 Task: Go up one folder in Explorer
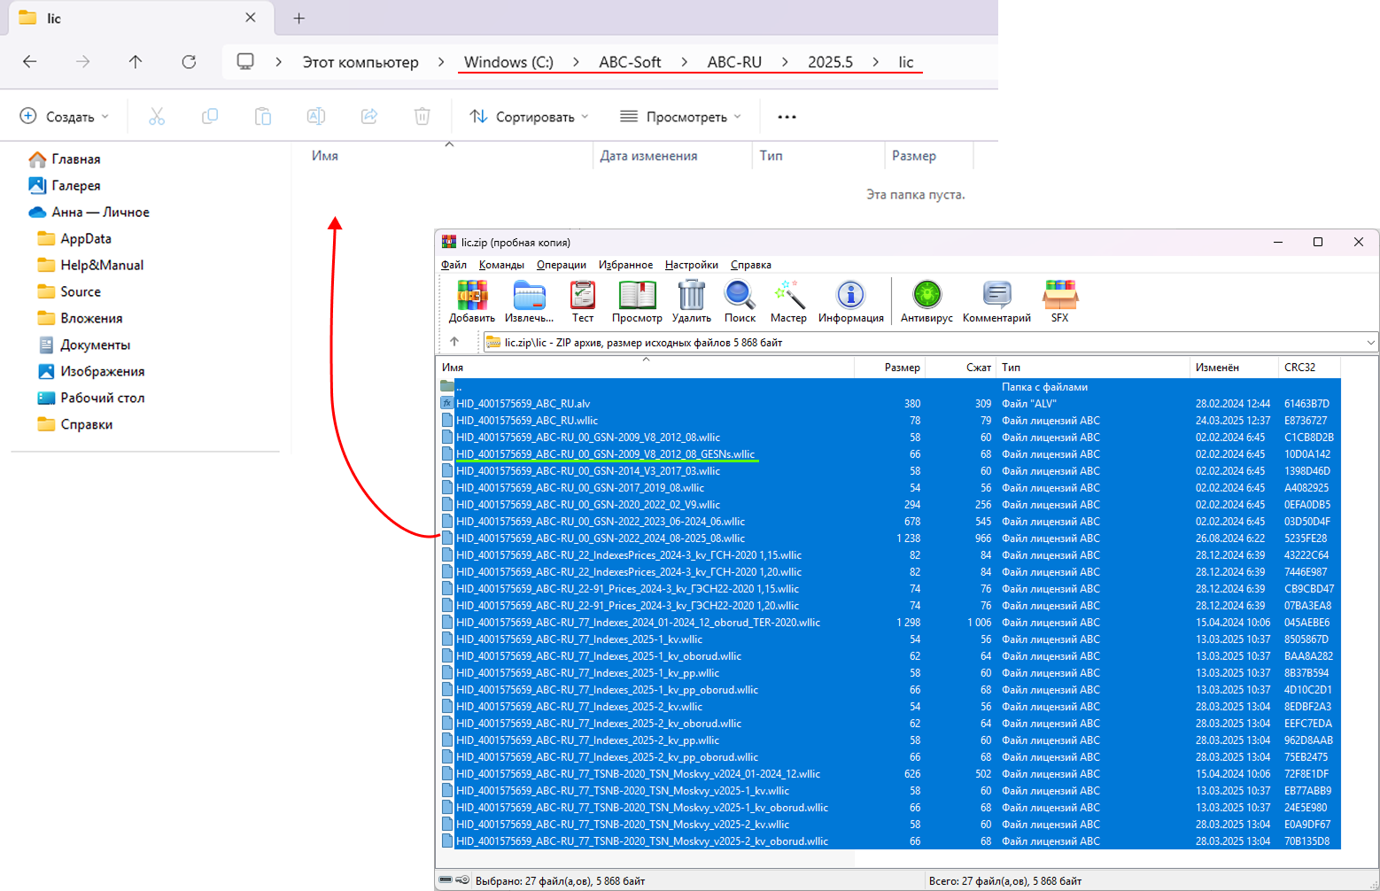point(136,62)
